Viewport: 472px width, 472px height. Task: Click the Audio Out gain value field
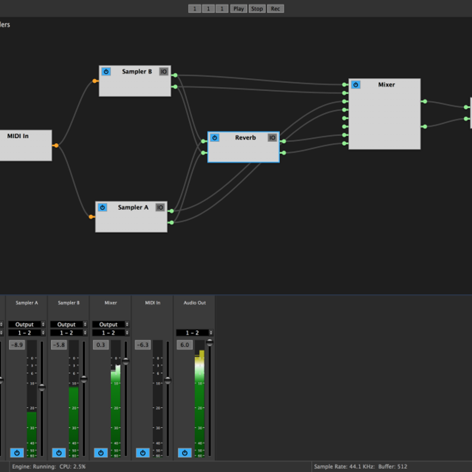pyautogui.click(x=184, y=345)
